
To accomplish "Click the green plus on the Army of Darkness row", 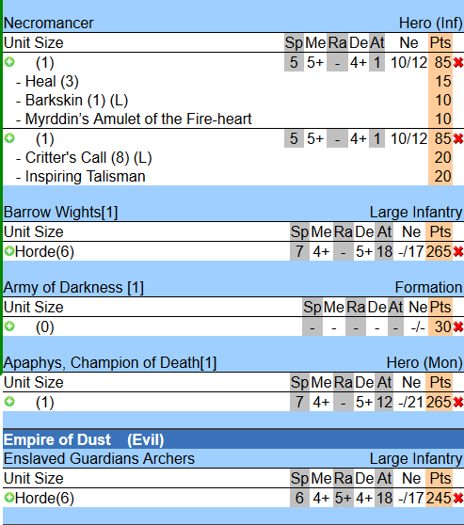I will (9, 326).
